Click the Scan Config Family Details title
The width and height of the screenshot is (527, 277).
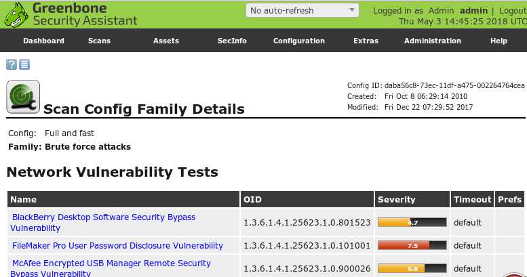(144, 109)
